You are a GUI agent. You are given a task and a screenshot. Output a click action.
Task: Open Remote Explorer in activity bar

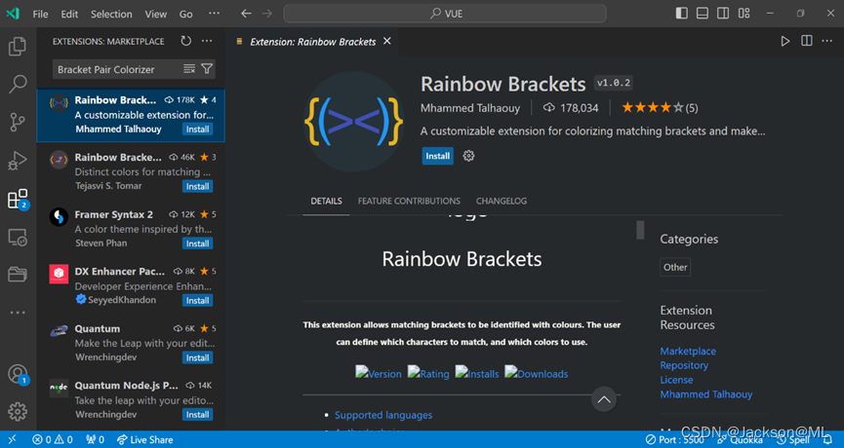coord(18,237)
